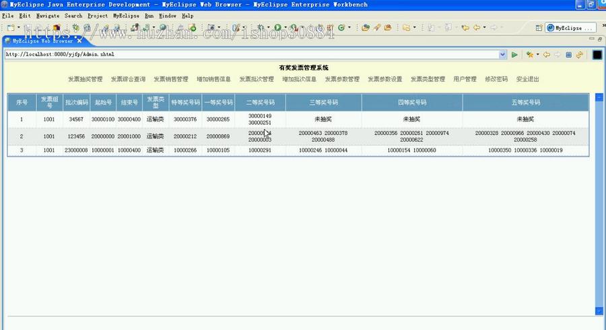The image size is (606, 330).
Task: Click the browser stop icon
Action: 568,55
